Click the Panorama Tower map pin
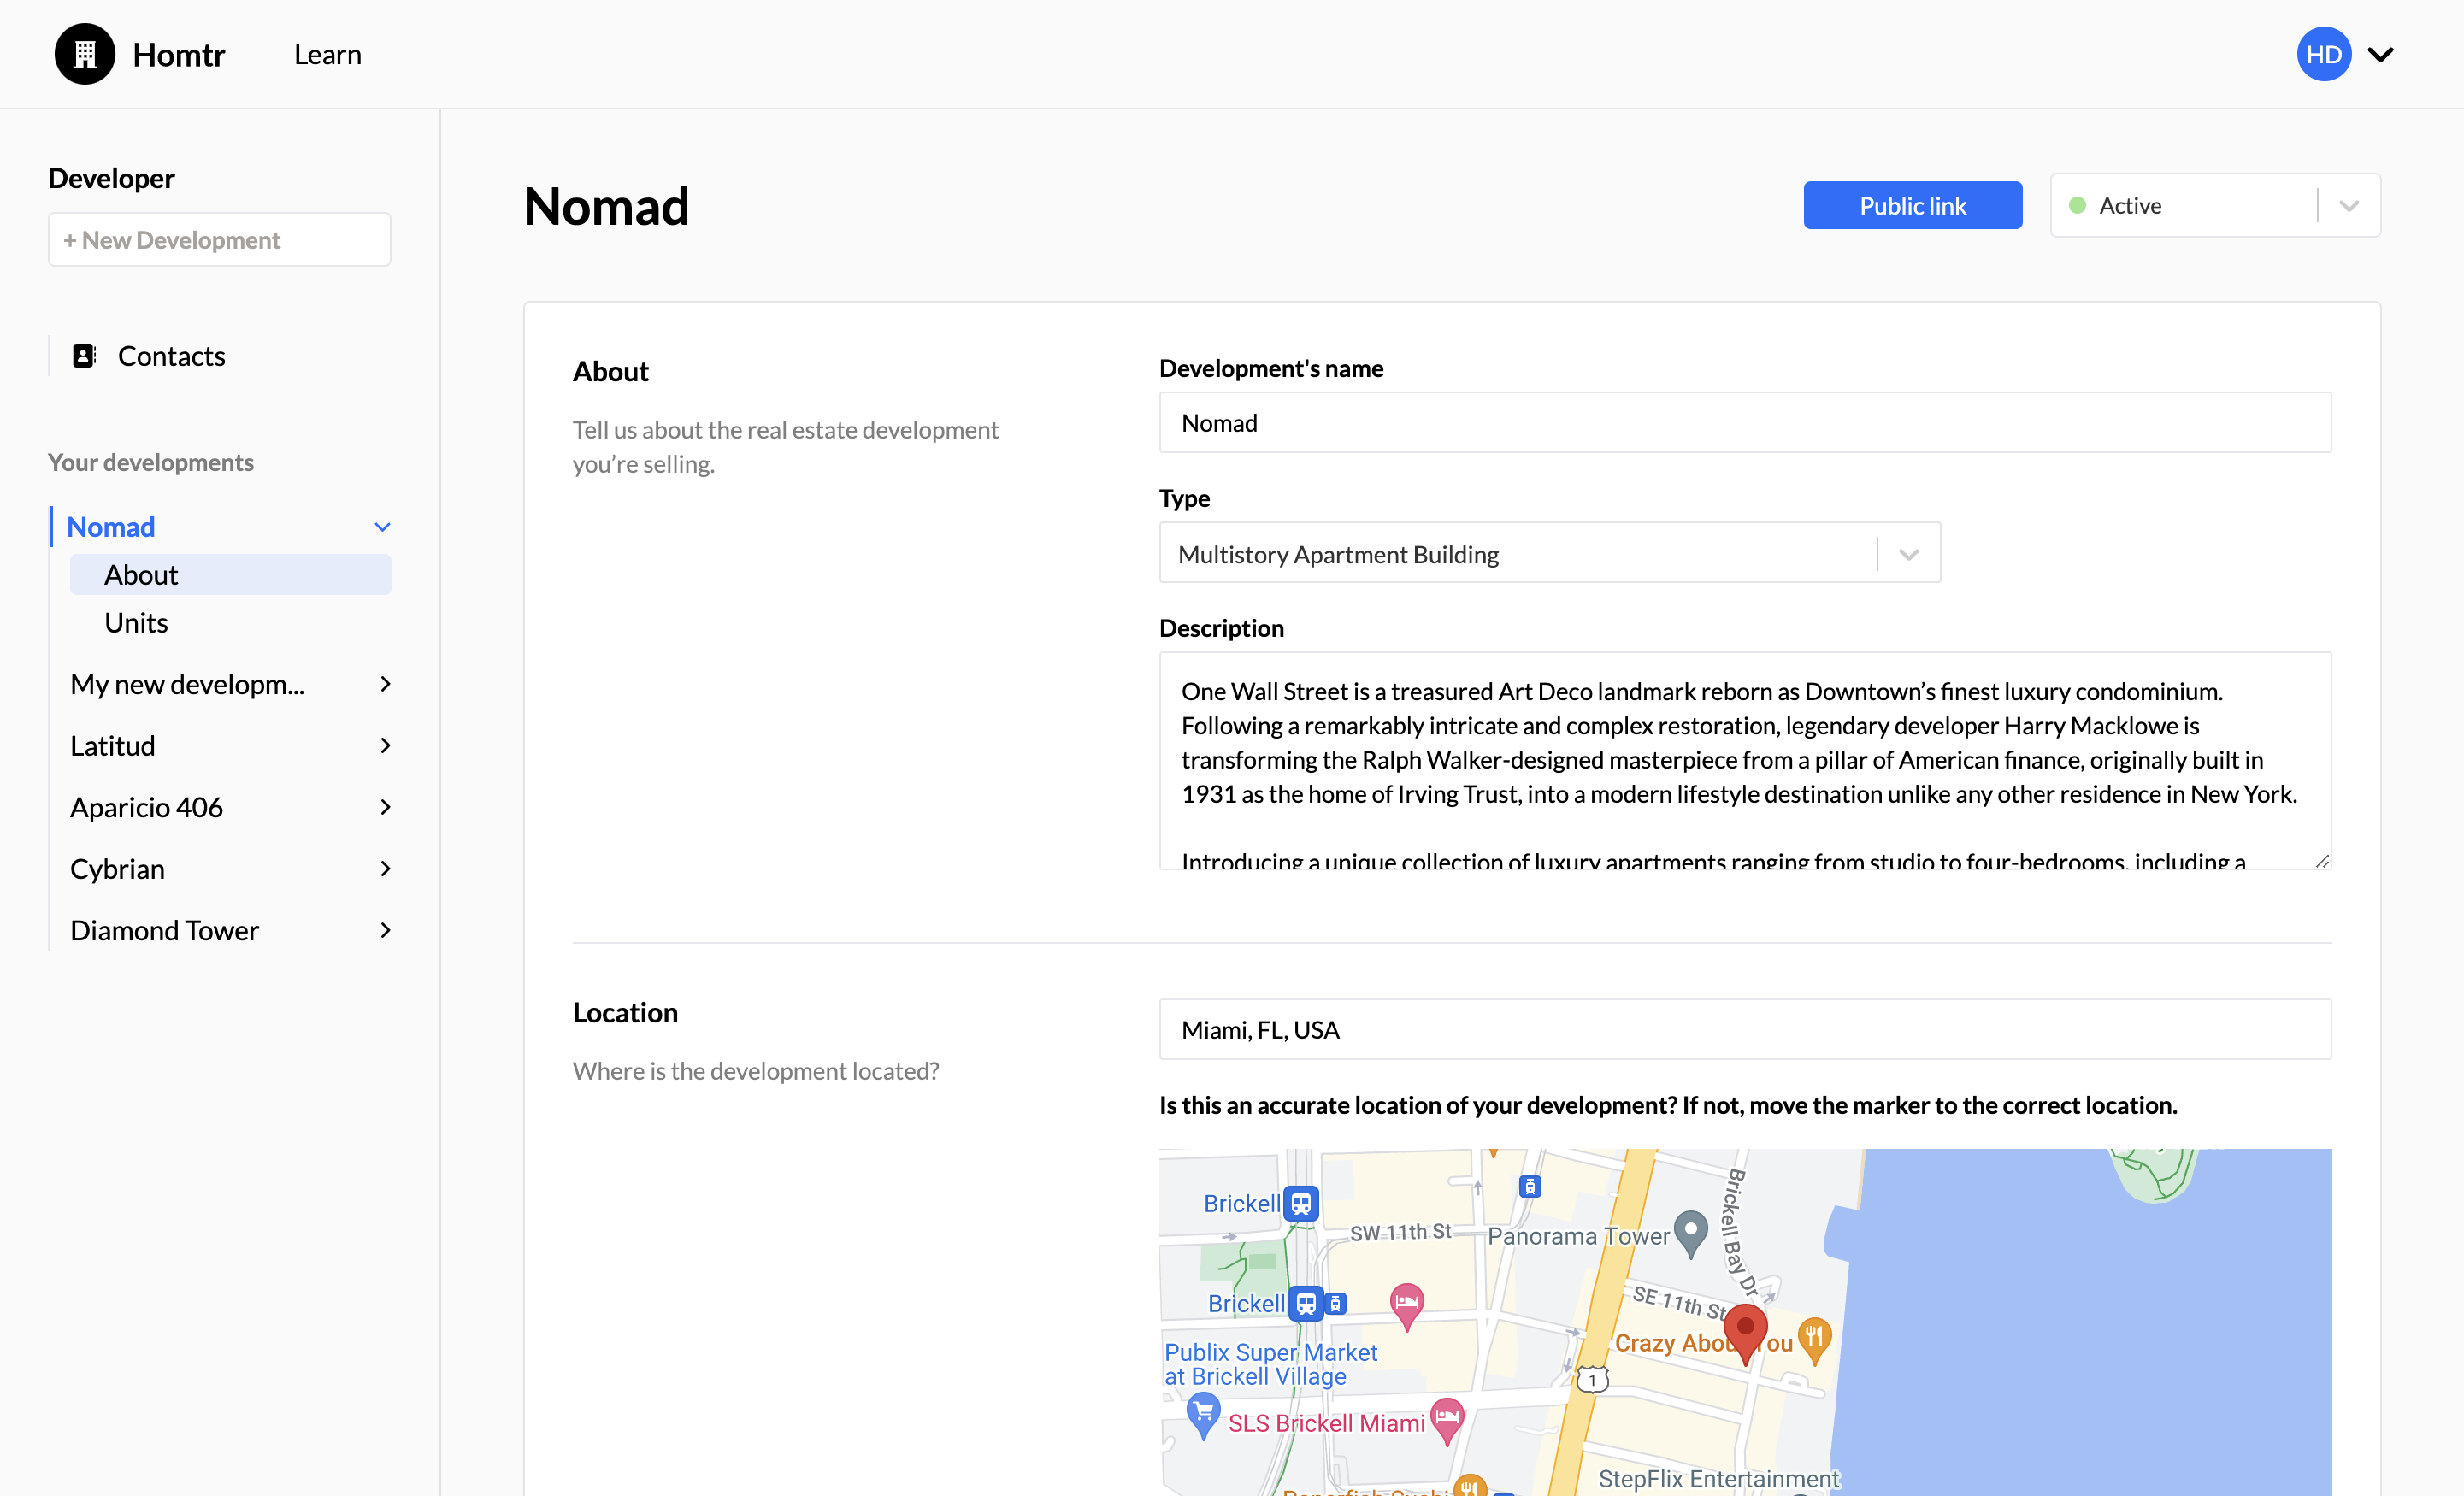Screen dimensions: 2464x1496 coord(1690,1233)
